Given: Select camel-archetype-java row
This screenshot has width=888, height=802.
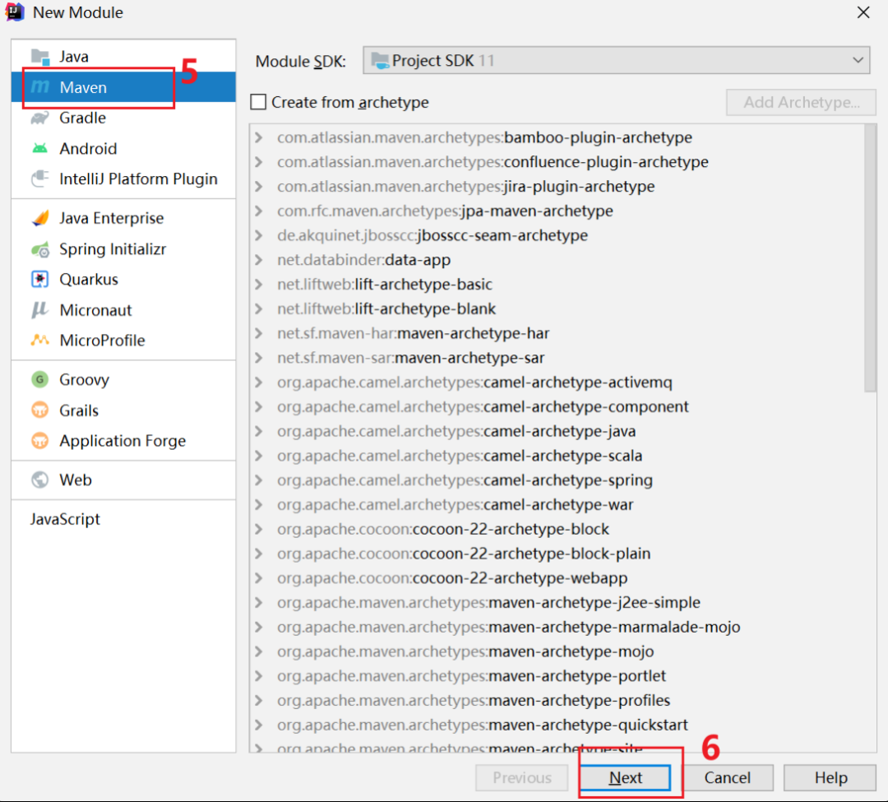Looking at the screenshot, I should pos(557,431).
